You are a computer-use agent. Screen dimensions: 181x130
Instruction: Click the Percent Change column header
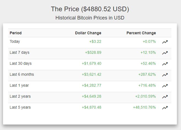141,33
